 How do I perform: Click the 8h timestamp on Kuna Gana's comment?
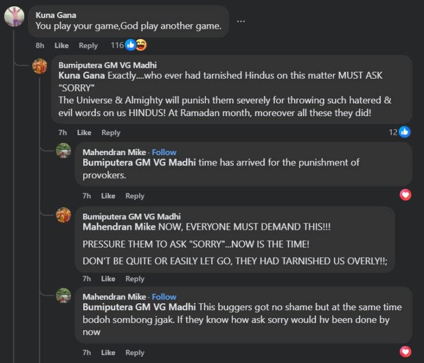pyautogui.click(x=40, y=45)
